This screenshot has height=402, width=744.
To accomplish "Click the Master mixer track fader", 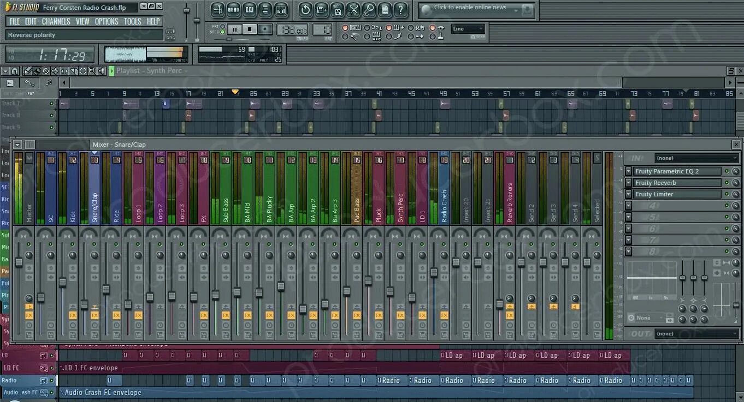I will point(19,262).
